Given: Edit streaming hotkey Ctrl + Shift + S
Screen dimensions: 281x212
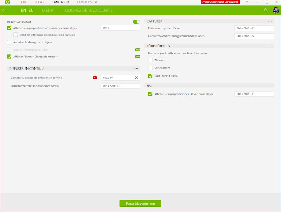Looking at the screenshot, I should pyautogui.click(x=120, y=86).
